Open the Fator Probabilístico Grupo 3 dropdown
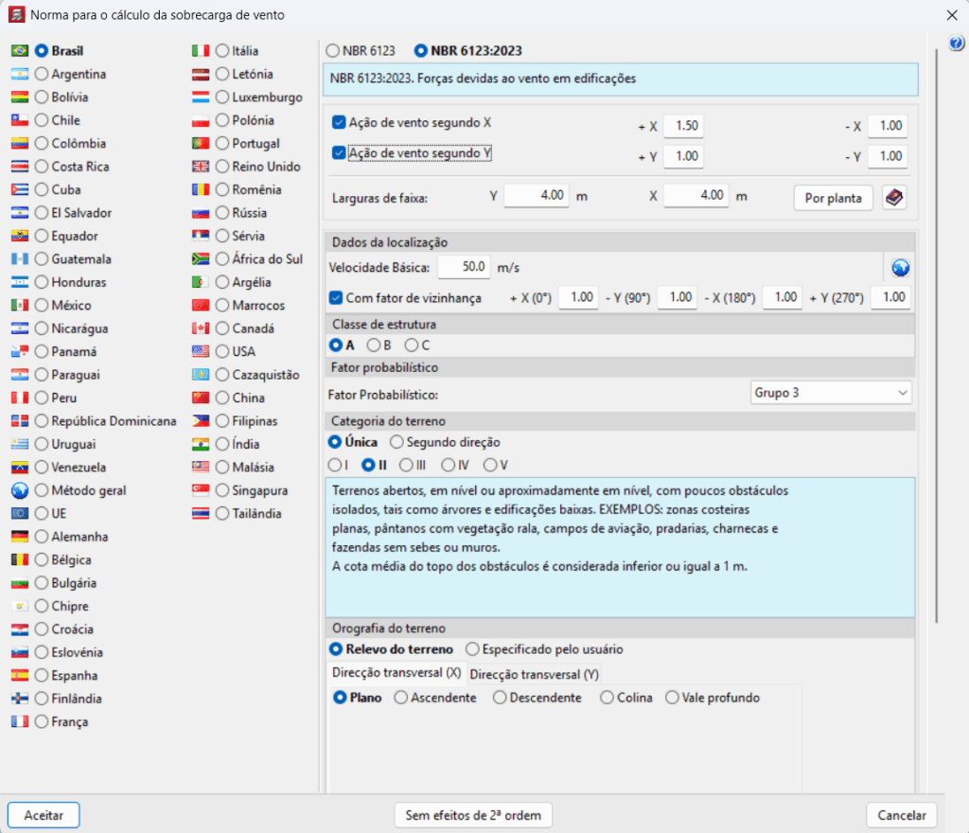 (831, 393)
